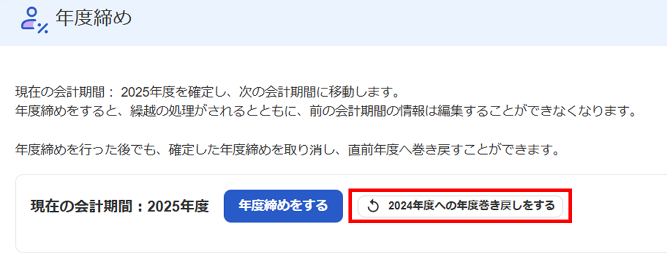This screenshot has width=667, height=257.
Task: Click the 年度締め page heading
Action: pyautogui.click(x=94, y=19)
